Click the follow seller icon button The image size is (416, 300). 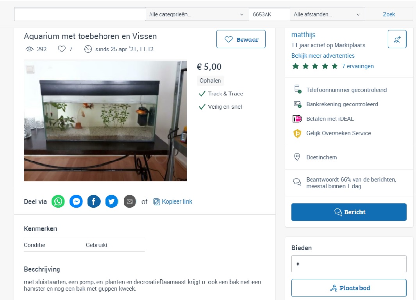pos(397,39)
